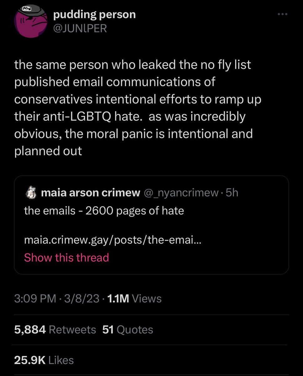This screenshot has height=376, width=303.
Task: Open the @_nyancrimew handle
Action: [181, 193]
